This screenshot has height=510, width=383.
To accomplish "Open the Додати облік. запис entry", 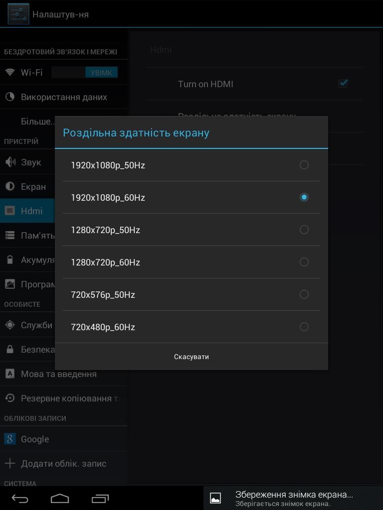I will point(63,463).
